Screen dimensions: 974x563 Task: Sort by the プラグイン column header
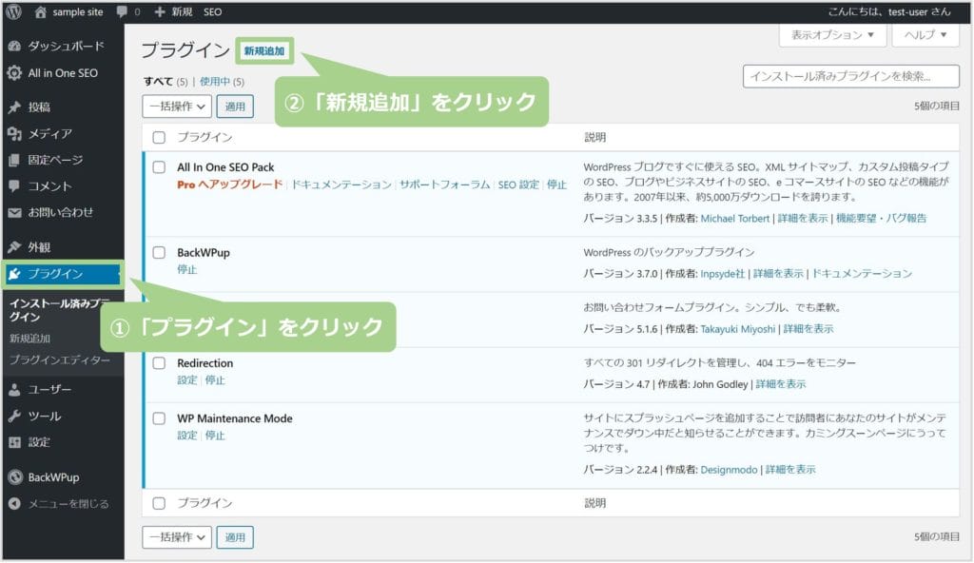[x=205, y=137]
